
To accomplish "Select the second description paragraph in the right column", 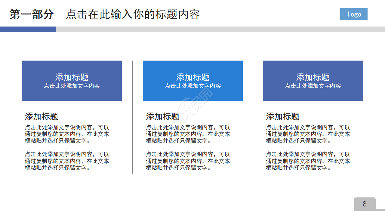I will pos(308,161).
